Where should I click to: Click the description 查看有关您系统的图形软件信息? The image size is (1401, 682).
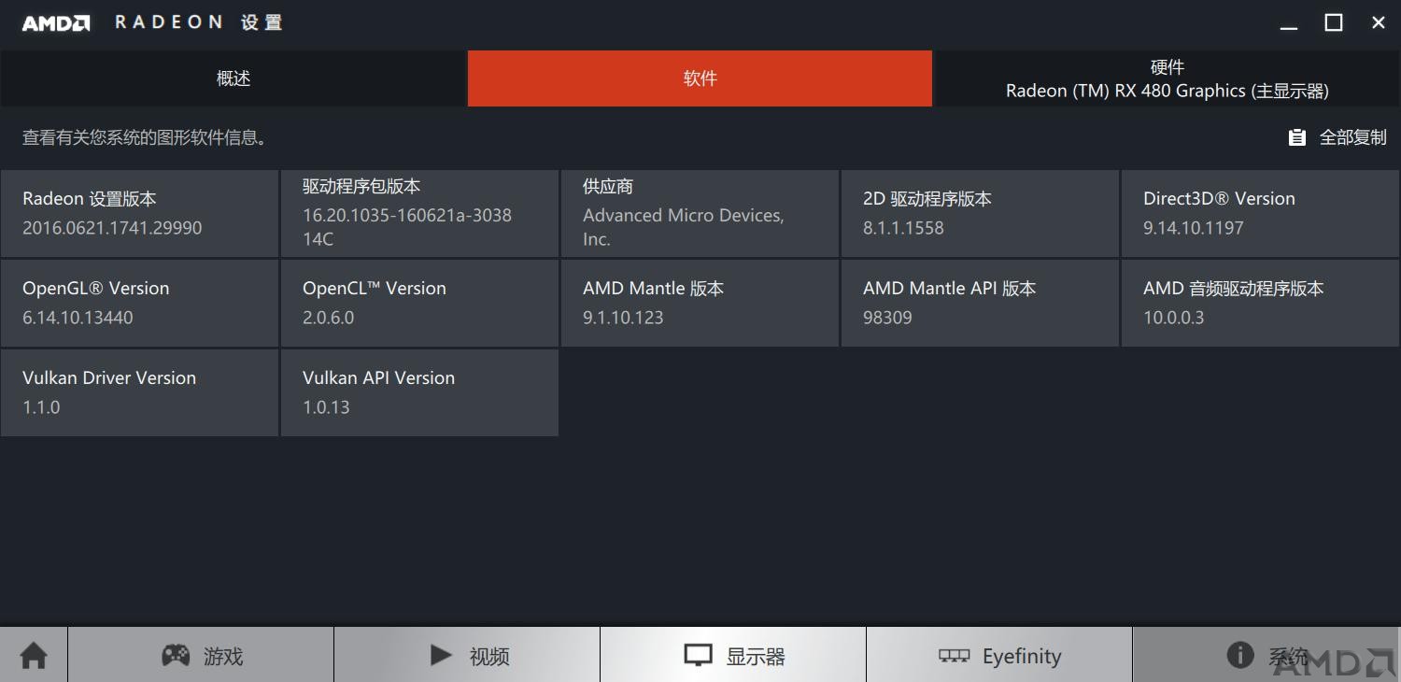pyautogui.click(x=146, y=138)
